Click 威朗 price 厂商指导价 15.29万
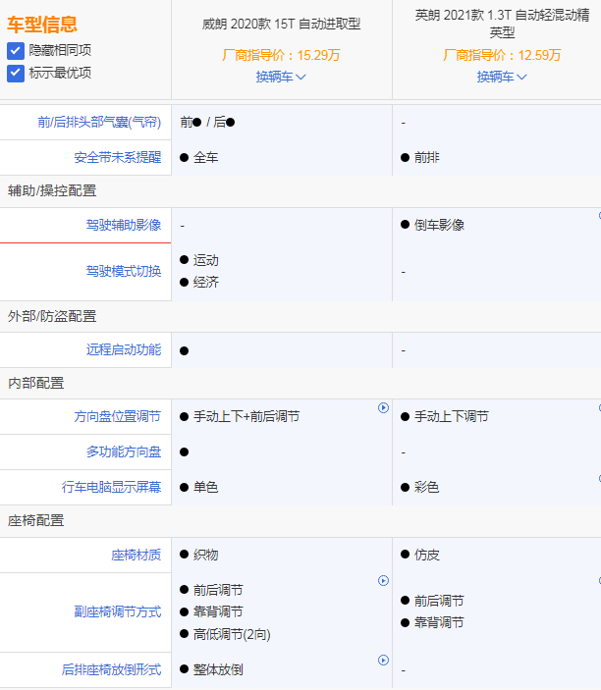This screenshot has height=690, width=601. tap(281, 56)
